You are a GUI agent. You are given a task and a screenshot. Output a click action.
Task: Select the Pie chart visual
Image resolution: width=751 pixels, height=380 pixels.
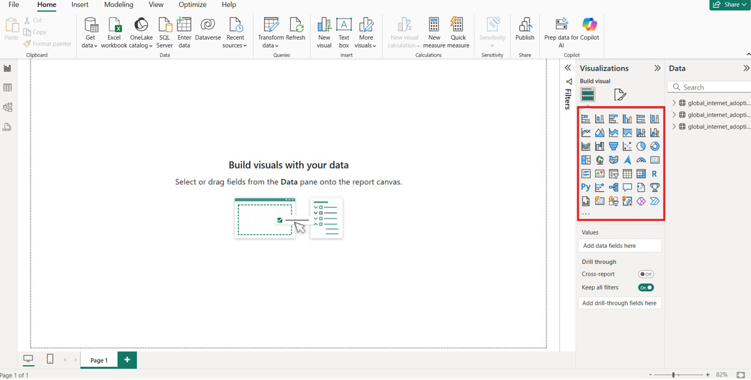click(x=640, y=146)
